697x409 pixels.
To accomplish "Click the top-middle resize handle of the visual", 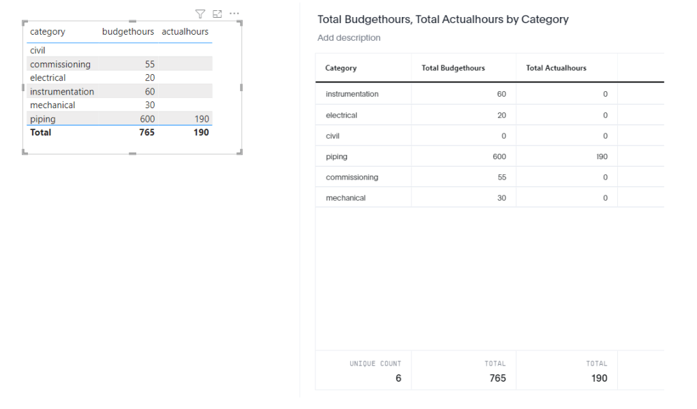I will point(132,22).
